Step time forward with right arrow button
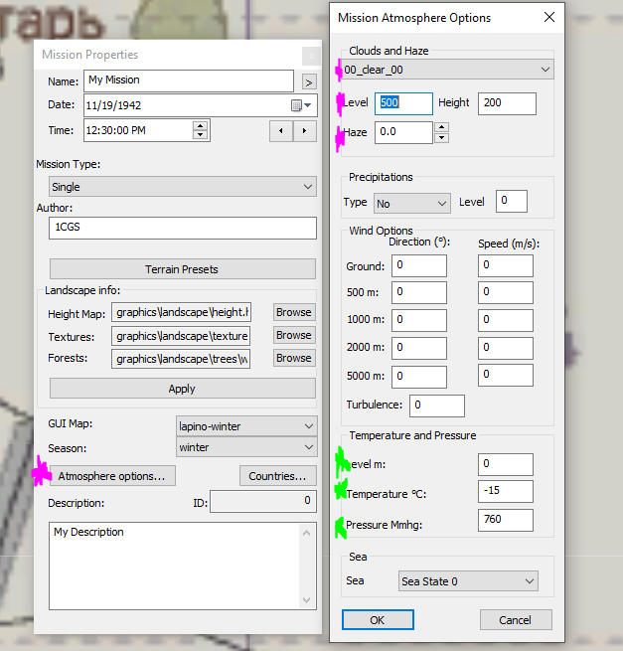 click(305, 131)
